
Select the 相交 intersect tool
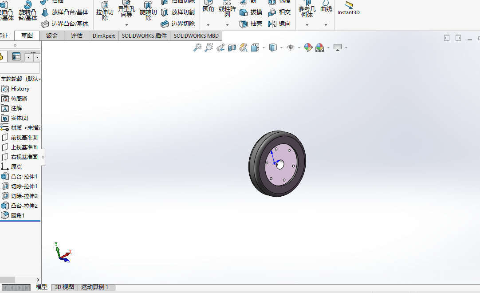point(279,12)
